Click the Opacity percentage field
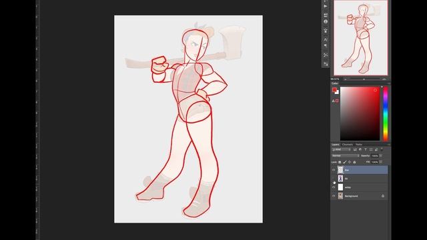 tap(375, 155)
